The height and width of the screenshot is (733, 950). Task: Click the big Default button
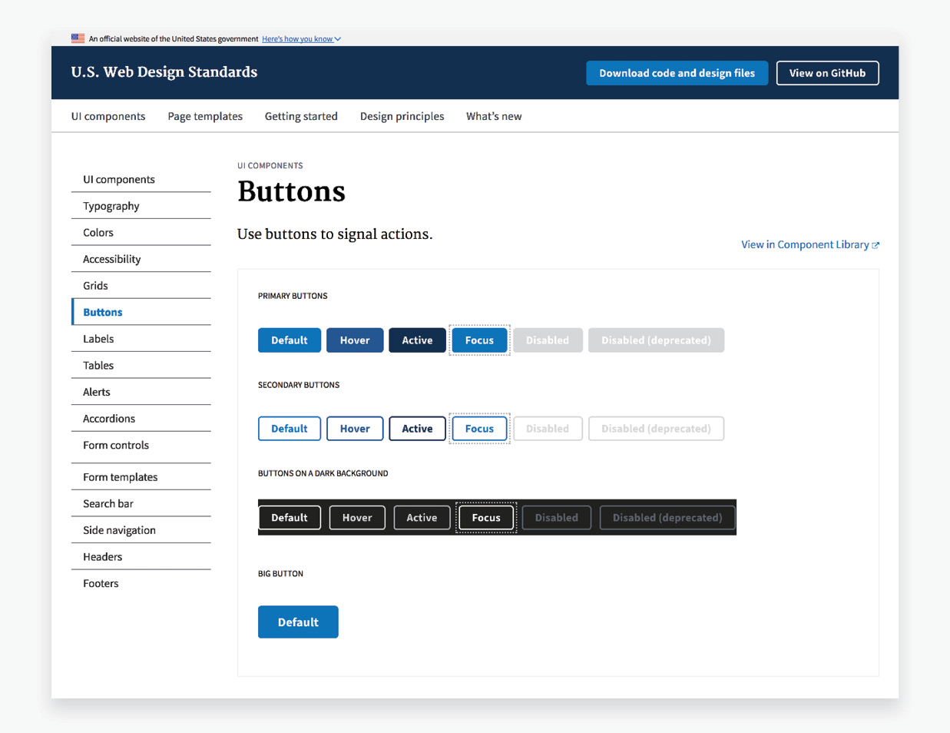pyautogui.click(x=298, y=622)
